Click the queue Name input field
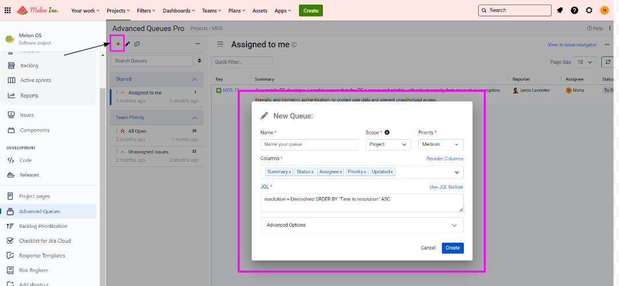Screen dimensions: 619x286 click(x=309, y=145)
